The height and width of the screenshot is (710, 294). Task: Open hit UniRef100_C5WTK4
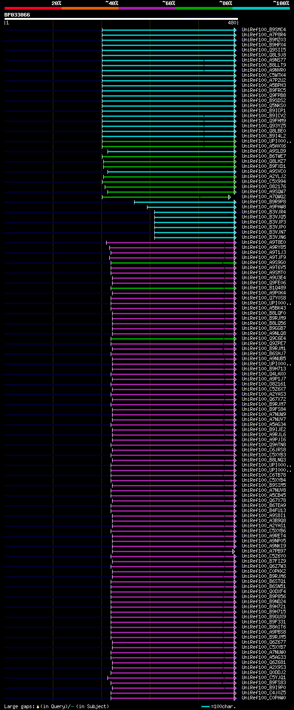pyautogui.click(x=264, y=75)
